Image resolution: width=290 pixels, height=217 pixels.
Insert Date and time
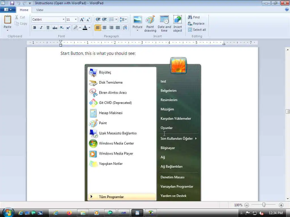tap(164, 24)
